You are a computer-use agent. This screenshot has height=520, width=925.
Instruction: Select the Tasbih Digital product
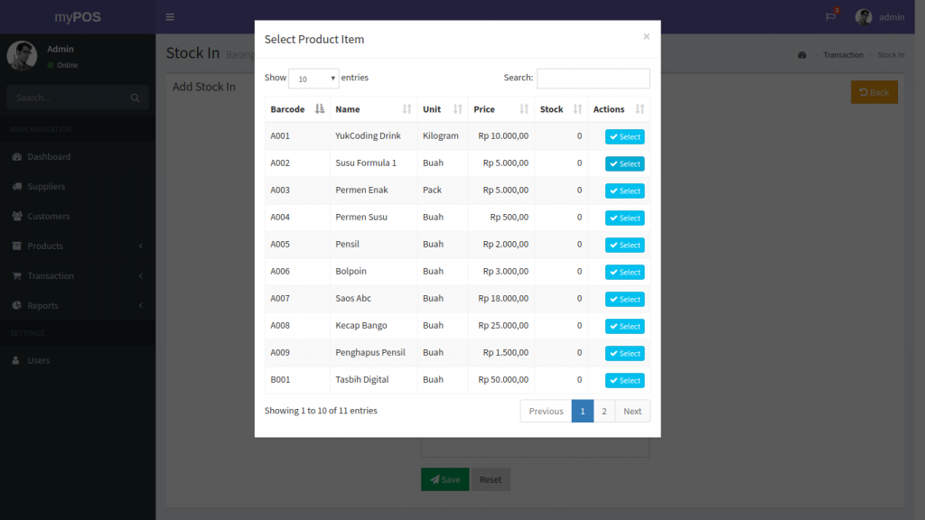pyautogui.click(x=624, y=381)
